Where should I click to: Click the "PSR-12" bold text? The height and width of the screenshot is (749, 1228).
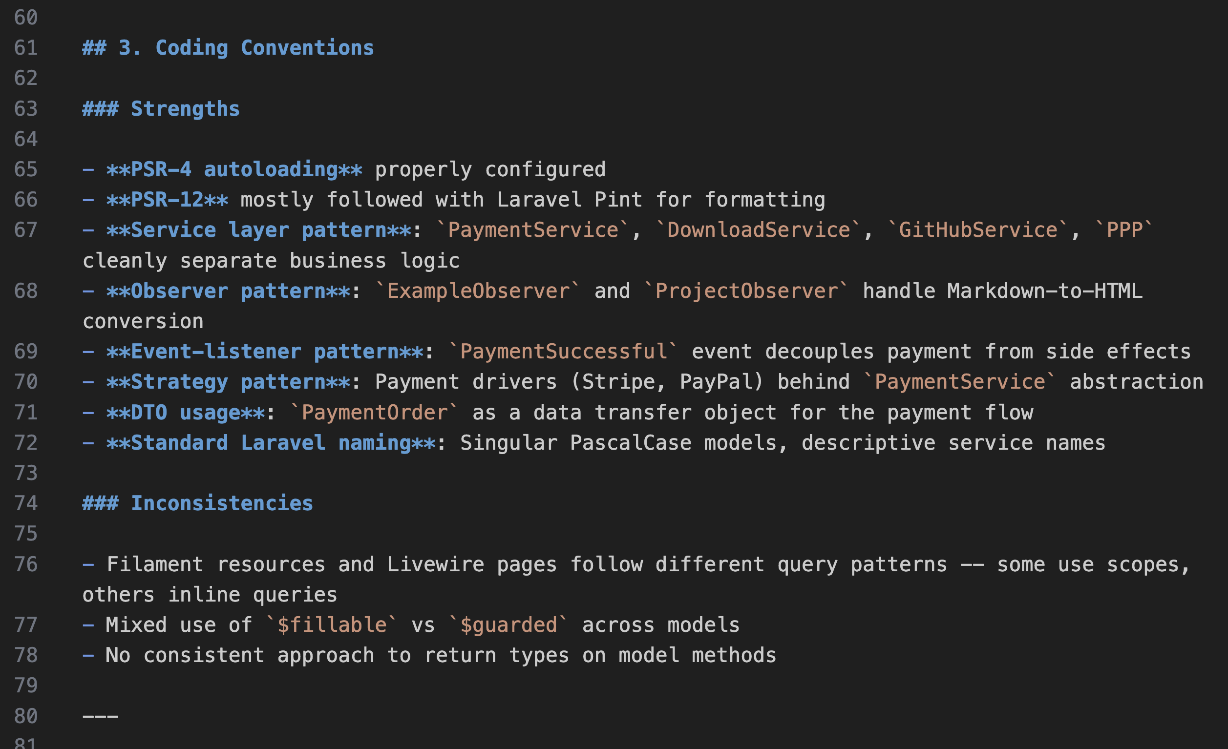point(168,200)
